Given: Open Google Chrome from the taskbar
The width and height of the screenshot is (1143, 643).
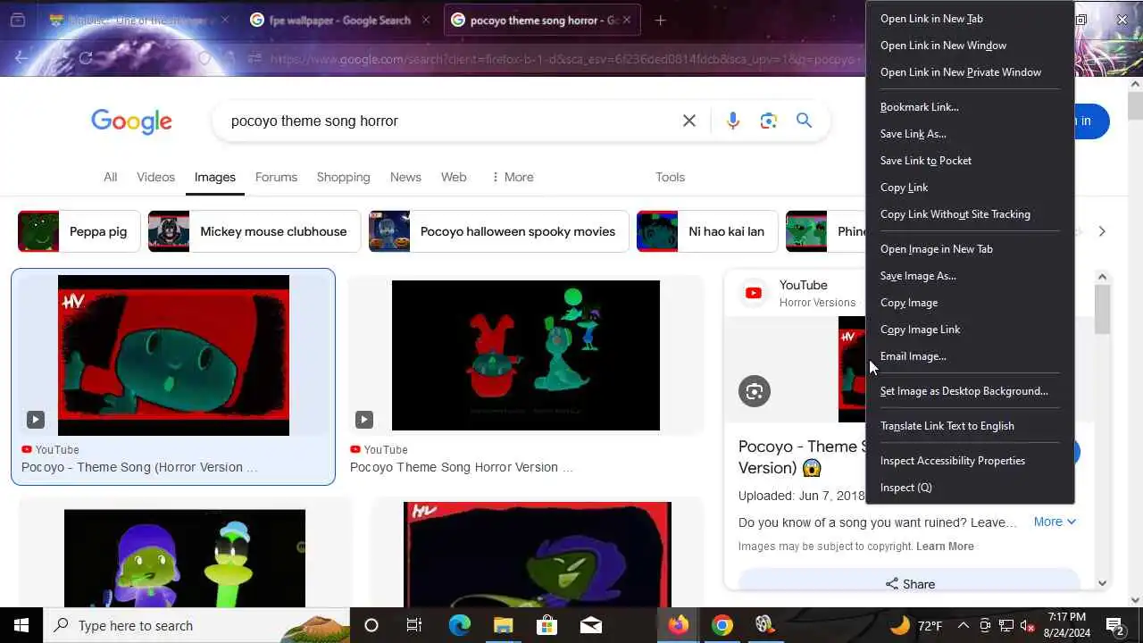Looking at the screenshot, I should coord(722,625).
